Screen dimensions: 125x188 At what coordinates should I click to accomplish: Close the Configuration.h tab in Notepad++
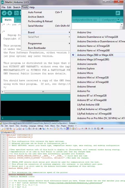[13, 132]
